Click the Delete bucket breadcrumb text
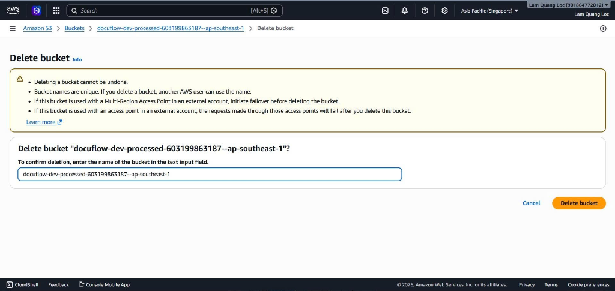The height and width of the screenshot is (291, 615). (275, 28)
